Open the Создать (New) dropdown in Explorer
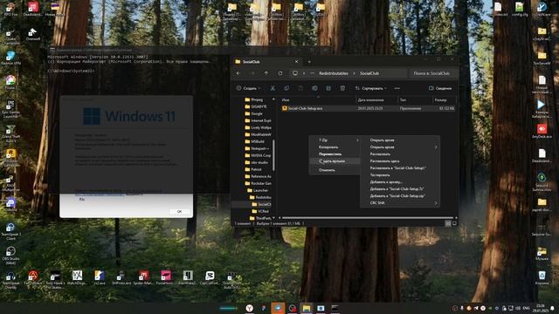The width and height of the screenshot is (559, 314). 248,88
